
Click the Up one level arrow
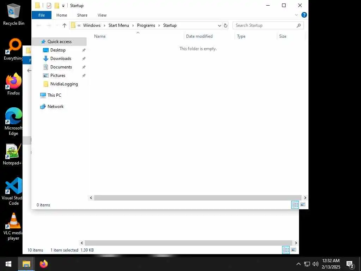pos(65,25)
